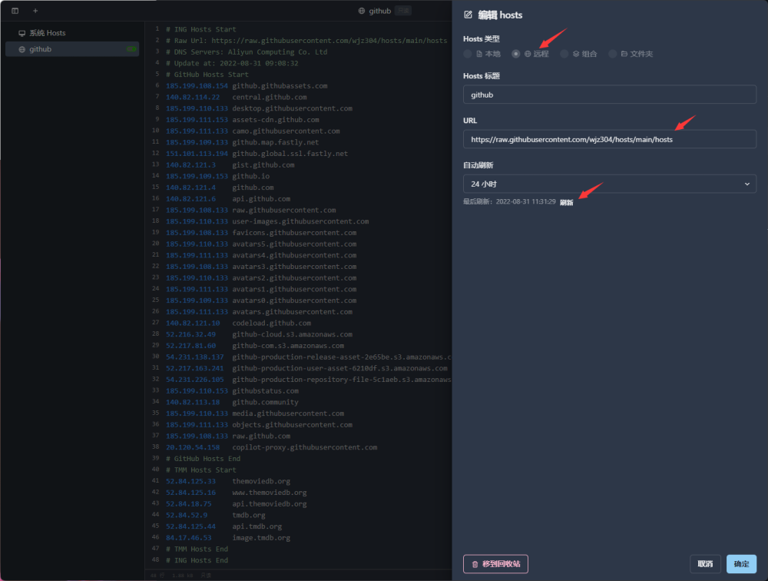Click avatars0.githubusercontent.com entry
Image resolution: width=768 pixels, height=581 pixels.
[x=294, y=300]
